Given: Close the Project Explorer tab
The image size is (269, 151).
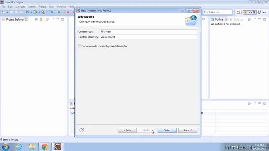Looking at the screenshot, I should (x=26, y=20).
